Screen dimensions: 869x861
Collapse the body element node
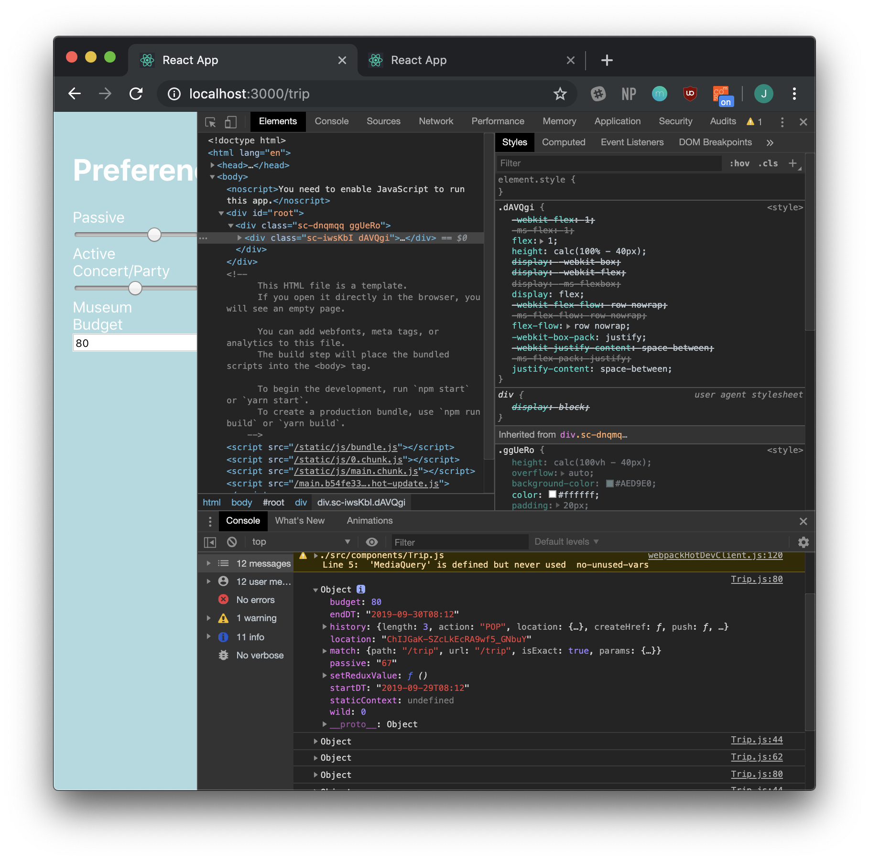213,177
